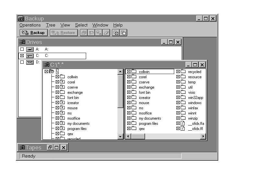259x194 pixels.
Task: Expand the program files folder in tree
Action: coord(62,129)
